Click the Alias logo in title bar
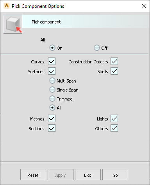Viewport: 150px width, 185px height. click(x=6, y=6)
